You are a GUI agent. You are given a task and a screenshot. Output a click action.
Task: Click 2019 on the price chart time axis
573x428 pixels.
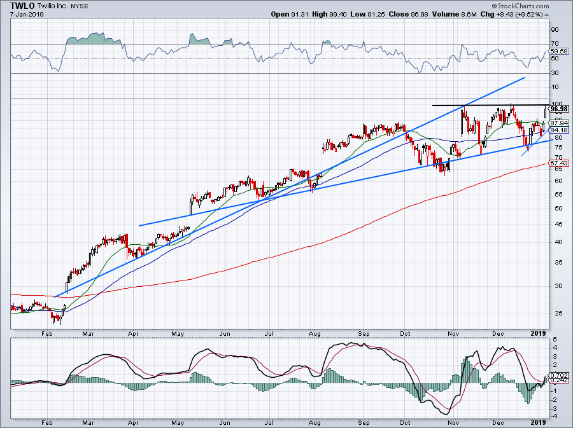538,333
